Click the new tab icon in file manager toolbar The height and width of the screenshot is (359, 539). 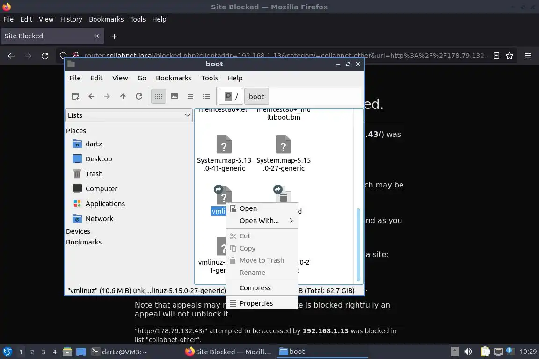coord(75,97)
